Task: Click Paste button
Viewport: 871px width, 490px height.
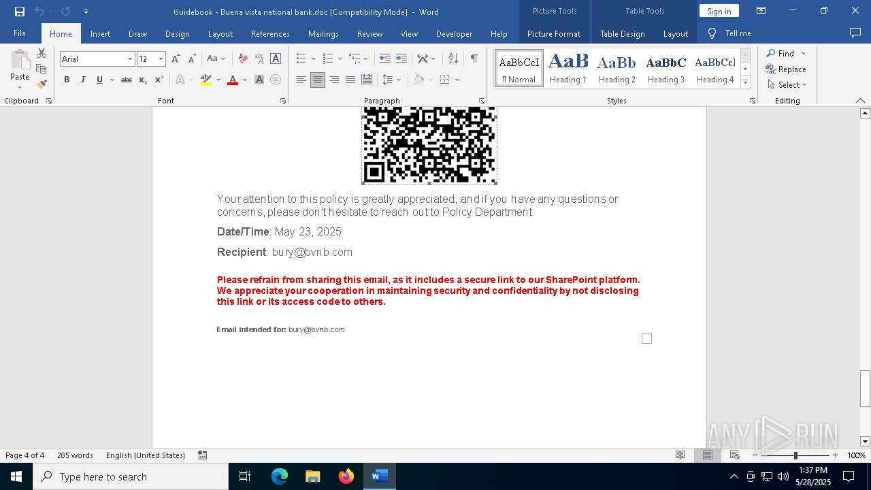Action: 20,68
